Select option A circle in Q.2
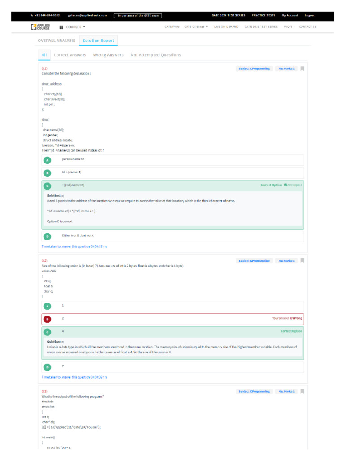The image size is (345, 461). tap(47, 306)
